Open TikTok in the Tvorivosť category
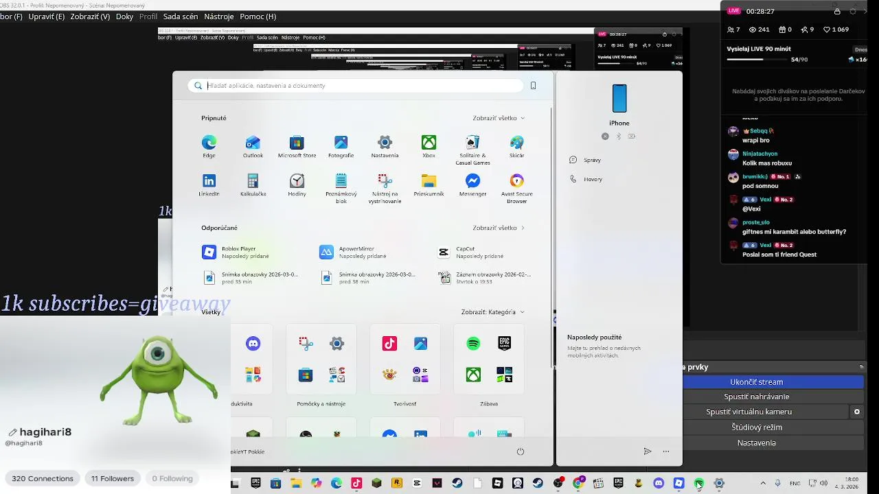The height and width of the screenshot is (494, 879). point(389,344)
